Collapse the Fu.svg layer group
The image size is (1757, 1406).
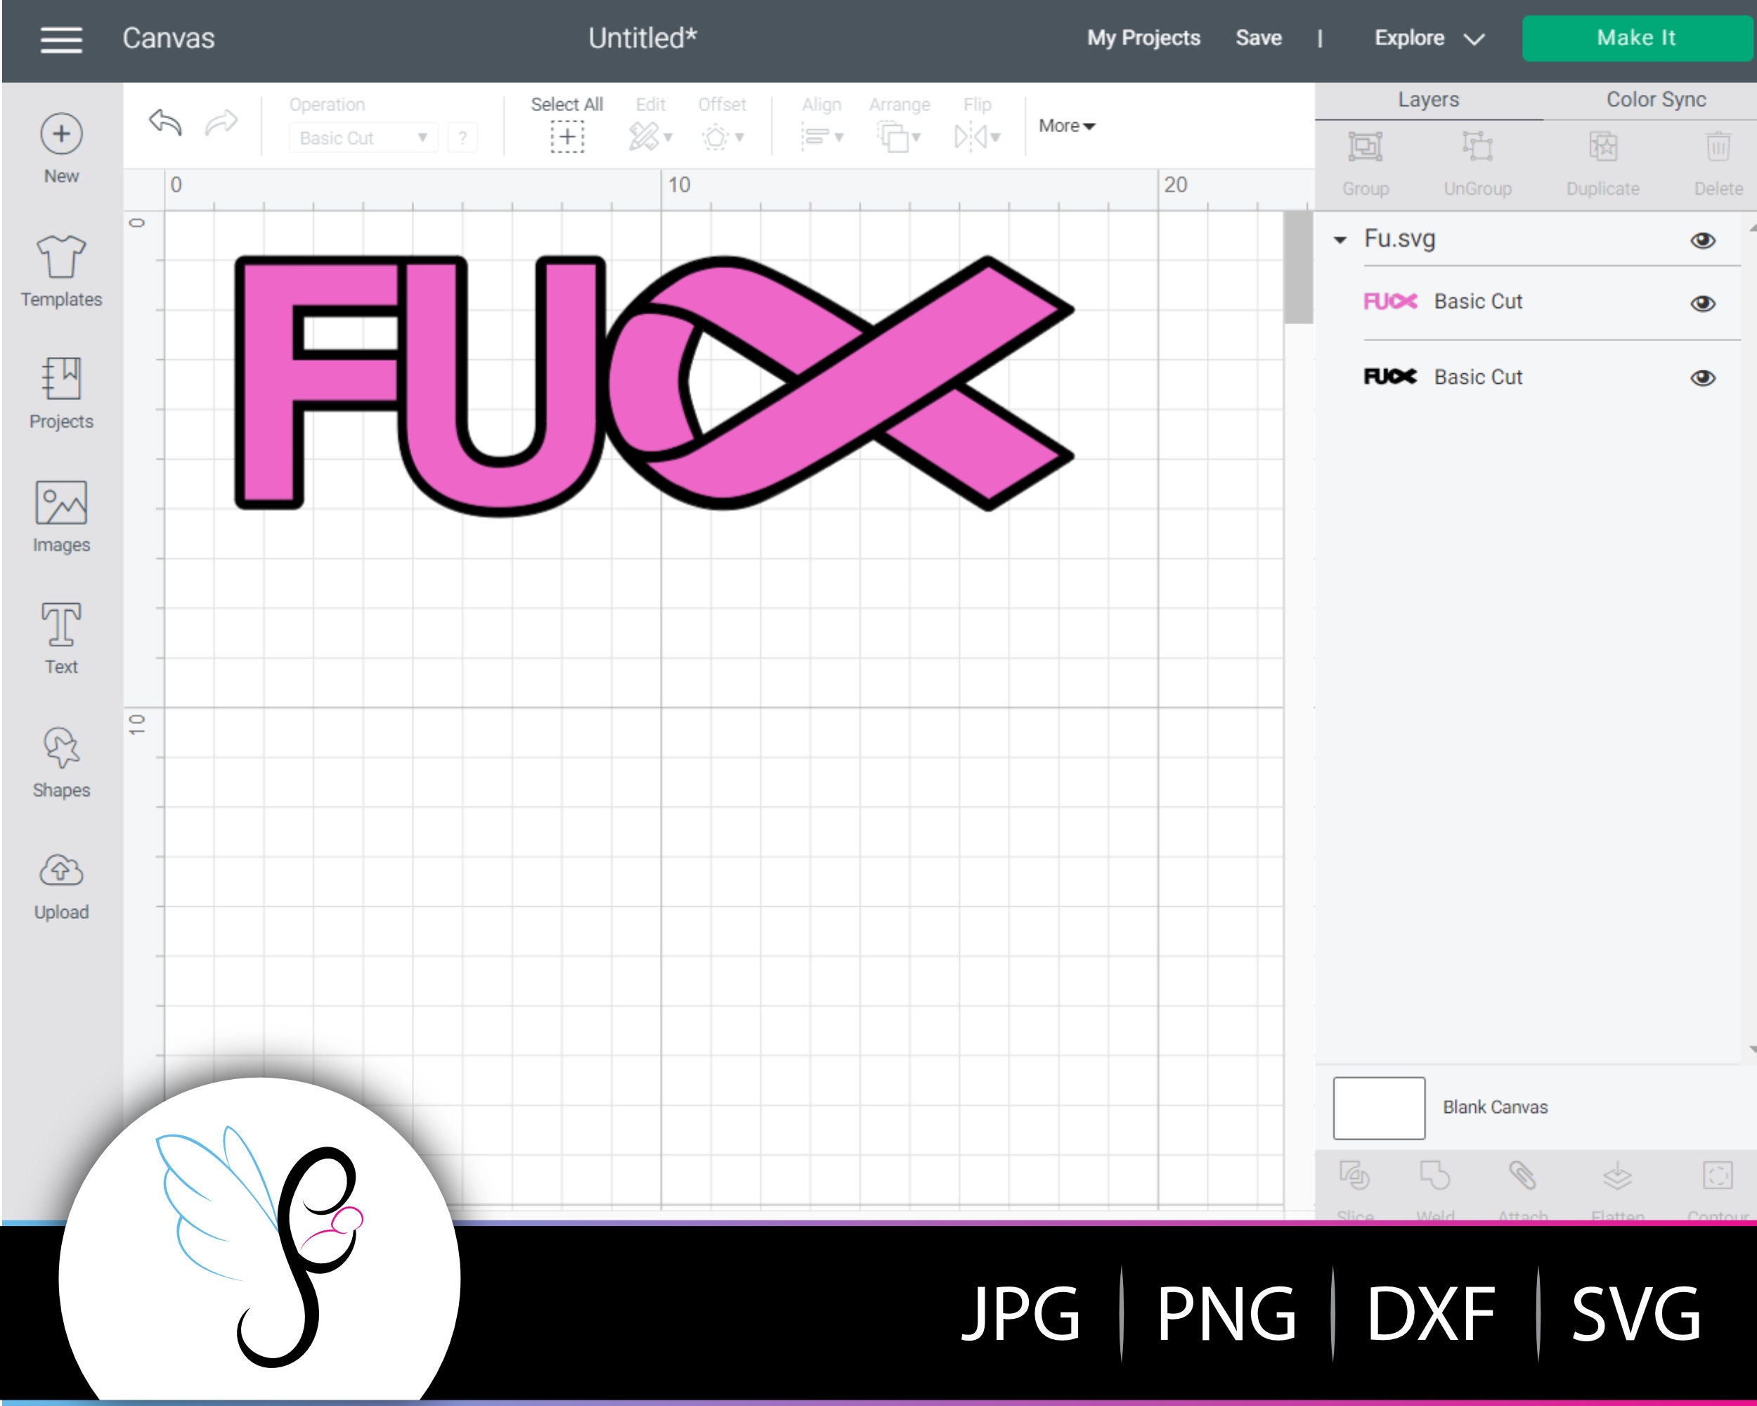1340,239
